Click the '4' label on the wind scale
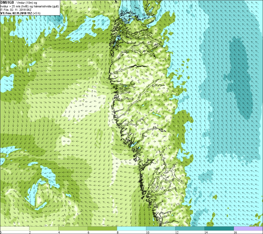The image size is (263, 234). click(x=59, y=232)
